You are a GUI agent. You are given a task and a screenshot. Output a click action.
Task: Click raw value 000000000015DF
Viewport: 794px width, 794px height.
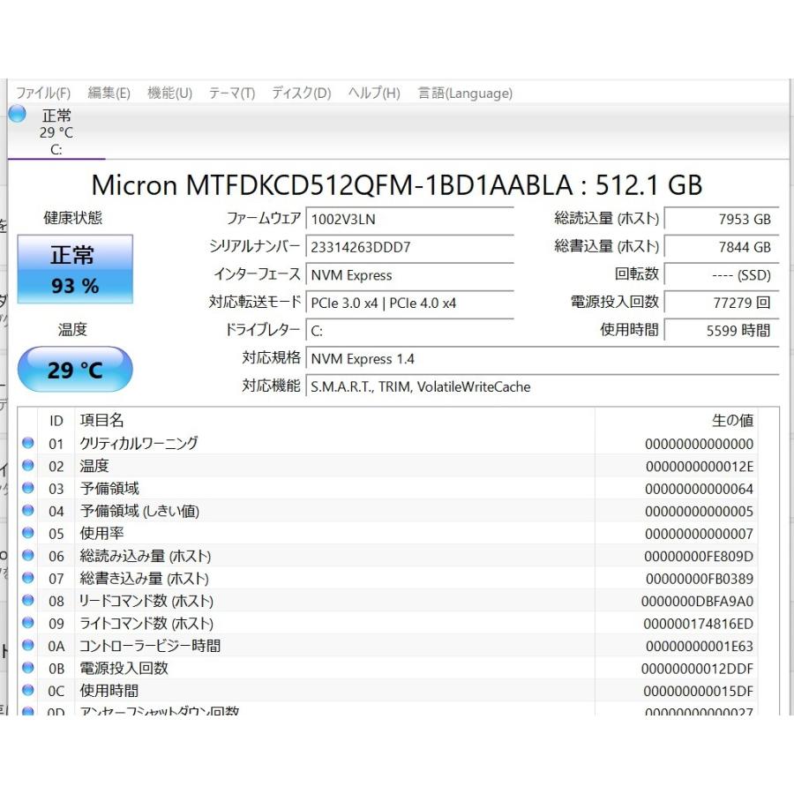(699, 691)
